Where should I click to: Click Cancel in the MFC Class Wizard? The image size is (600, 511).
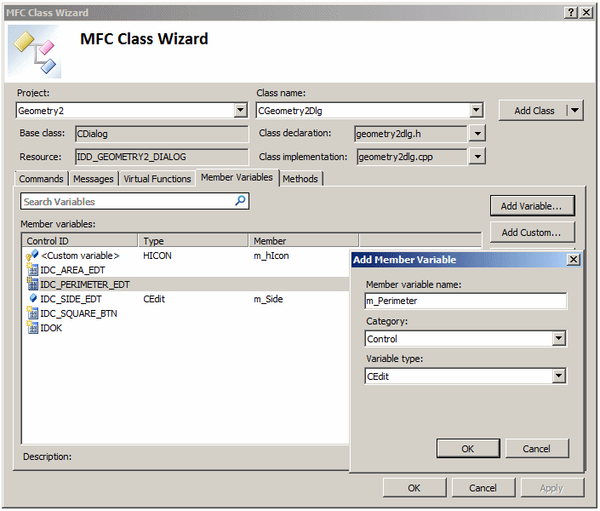click(483, 488)
